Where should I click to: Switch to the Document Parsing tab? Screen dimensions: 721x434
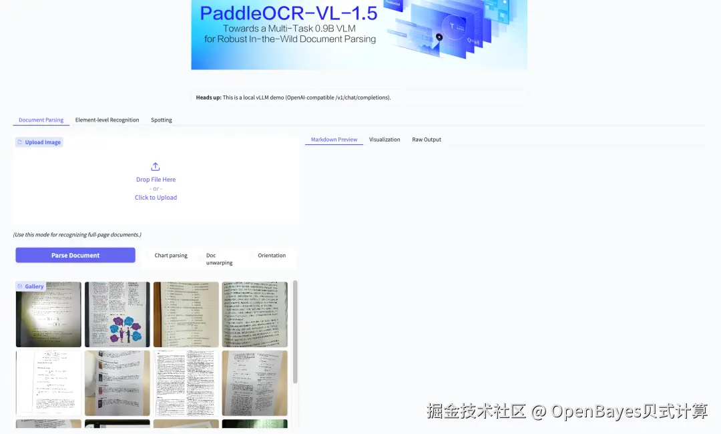[x=41, y=120]
